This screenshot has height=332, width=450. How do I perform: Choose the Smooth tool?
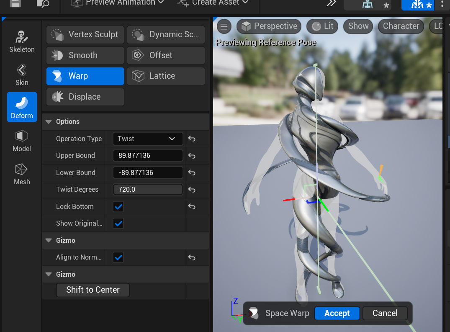click(85, 55)
